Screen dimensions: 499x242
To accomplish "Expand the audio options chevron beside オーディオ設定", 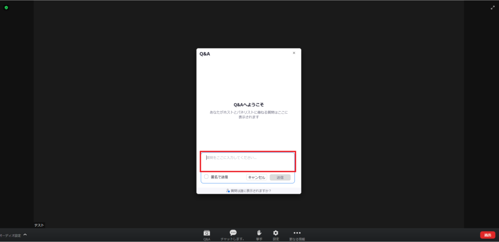I will 25,235.
